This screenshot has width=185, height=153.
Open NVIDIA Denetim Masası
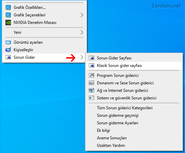44,23
